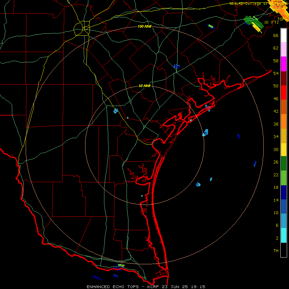This screenshot has width=289, height=289.
Task: Click the TH threshold label on the legend
Action: (x=276, y=250)
